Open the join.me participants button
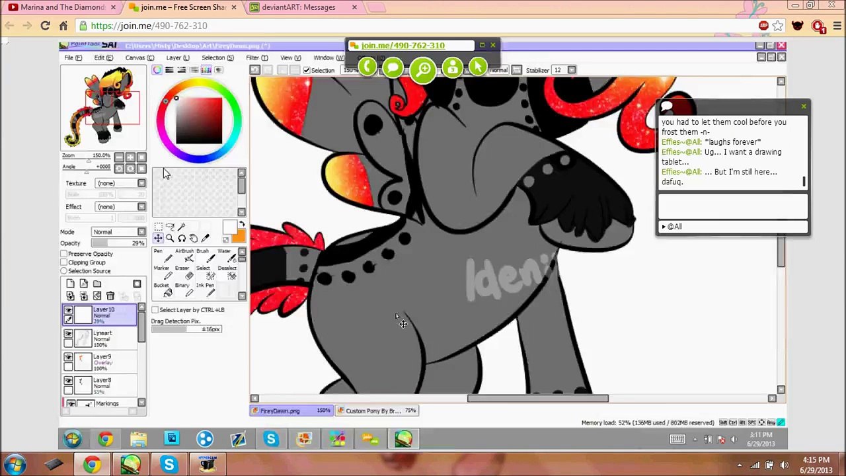The height and width of the screenshot is (476, 846). coord(453,67)
